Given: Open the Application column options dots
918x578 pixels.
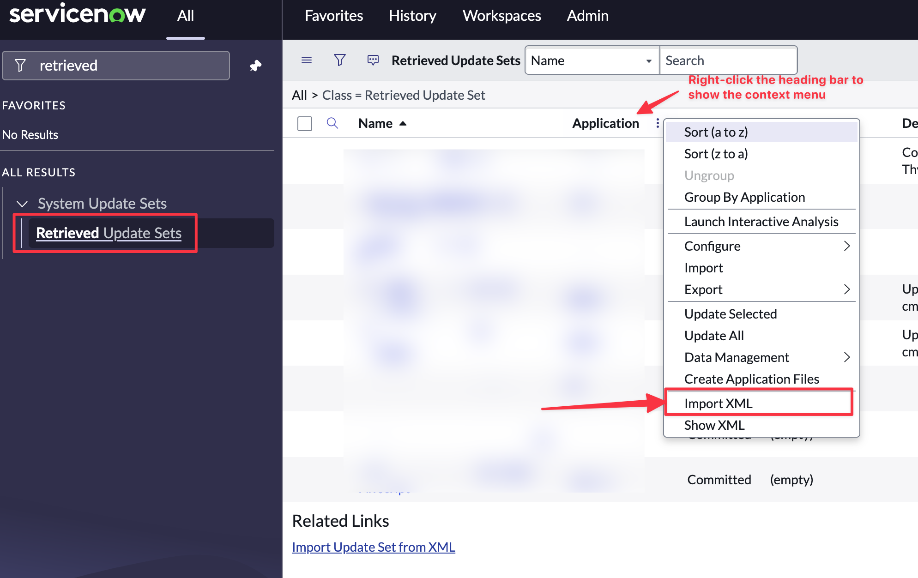Looking at the screenshot, I should [658, 123].
